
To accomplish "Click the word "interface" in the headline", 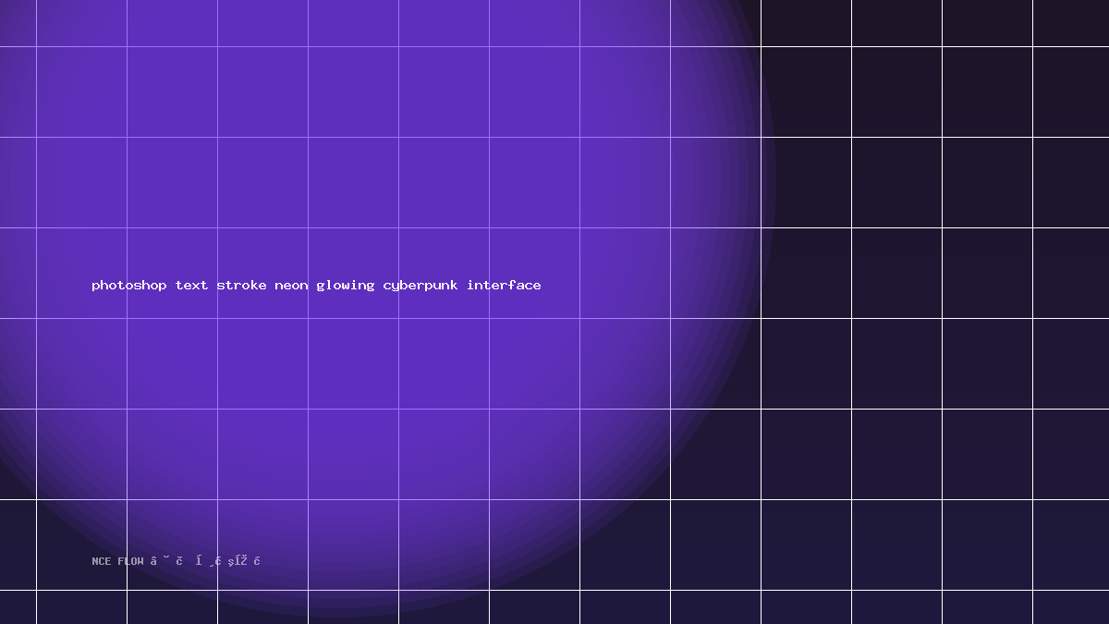I will click(x=504, y=285).
